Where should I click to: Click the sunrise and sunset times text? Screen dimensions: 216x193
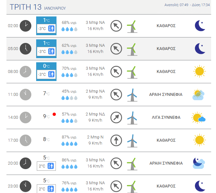click(187, 5)
